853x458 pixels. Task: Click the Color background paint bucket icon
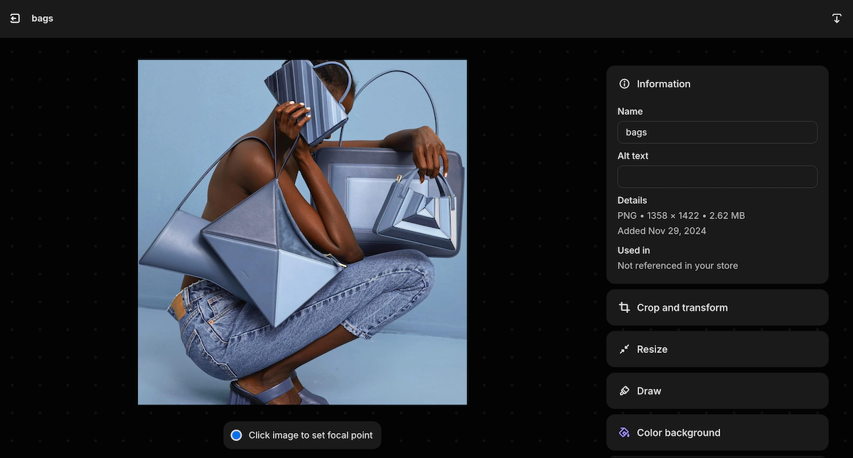(x=624, y=432)
